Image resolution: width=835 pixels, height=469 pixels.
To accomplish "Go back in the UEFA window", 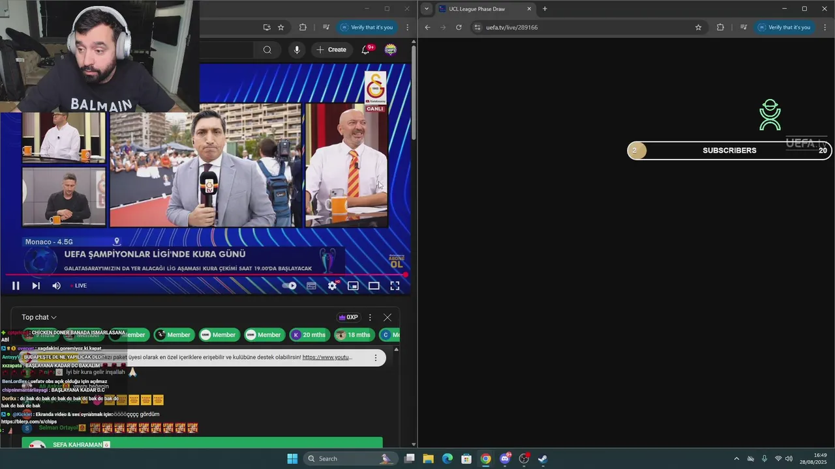I will (427, 27).
